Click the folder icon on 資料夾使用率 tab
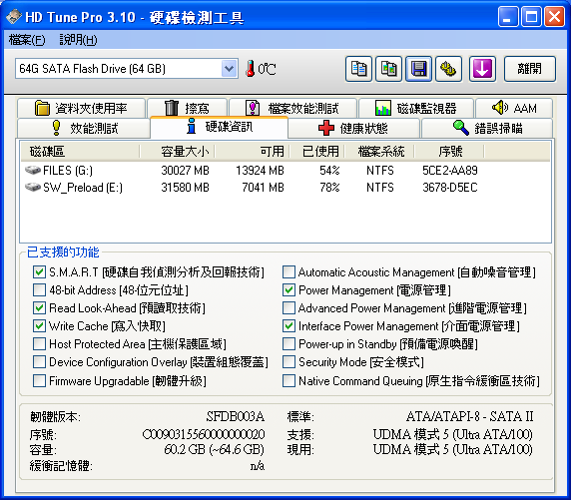Screen dimensions: 571x500 42,108
